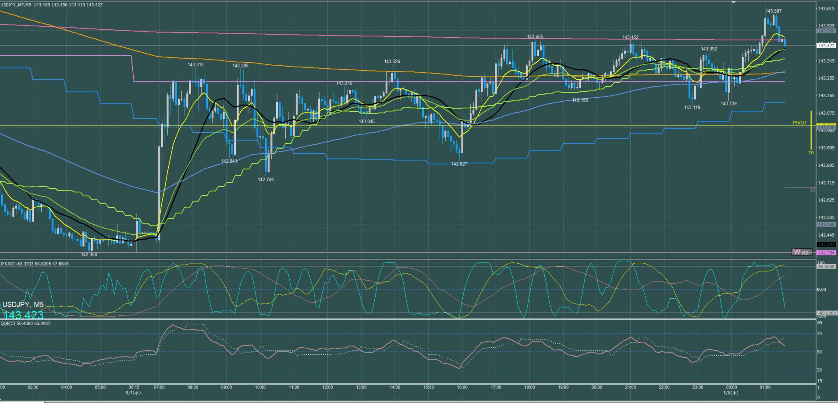Select the 142.358 low price label
The height and width of the screenshot is (403, 838).
[89, 255]
